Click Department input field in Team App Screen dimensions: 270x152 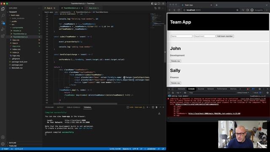pyautogui.click(x=204, y=36)
